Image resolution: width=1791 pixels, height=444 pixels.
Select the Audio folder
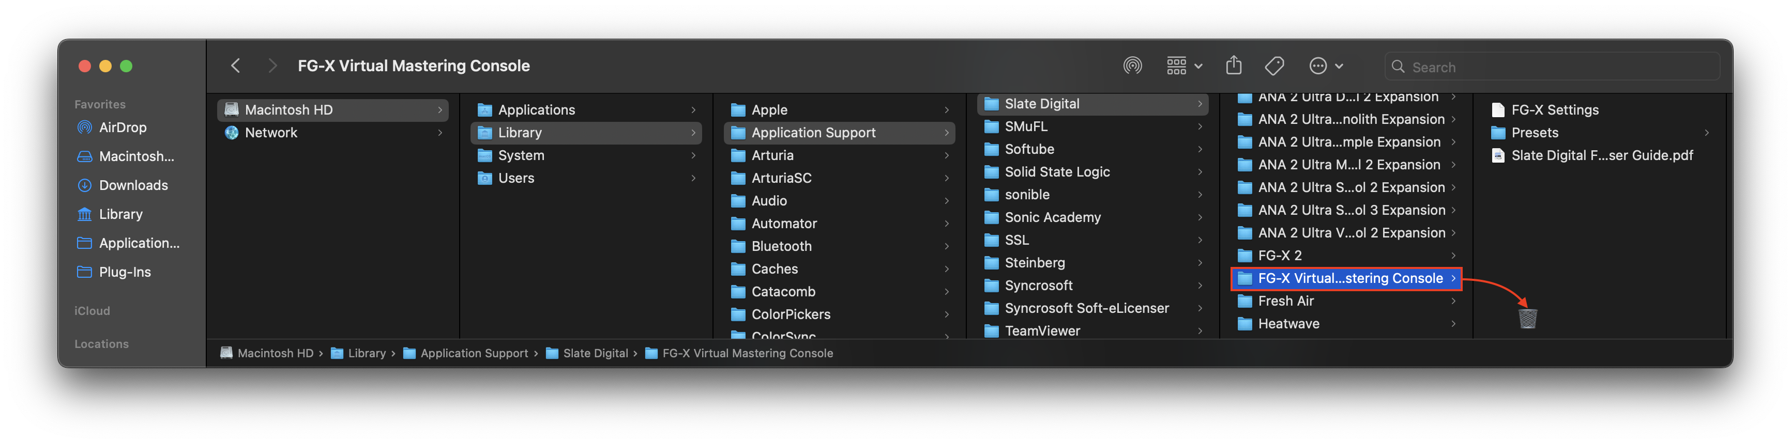(839, 201)
